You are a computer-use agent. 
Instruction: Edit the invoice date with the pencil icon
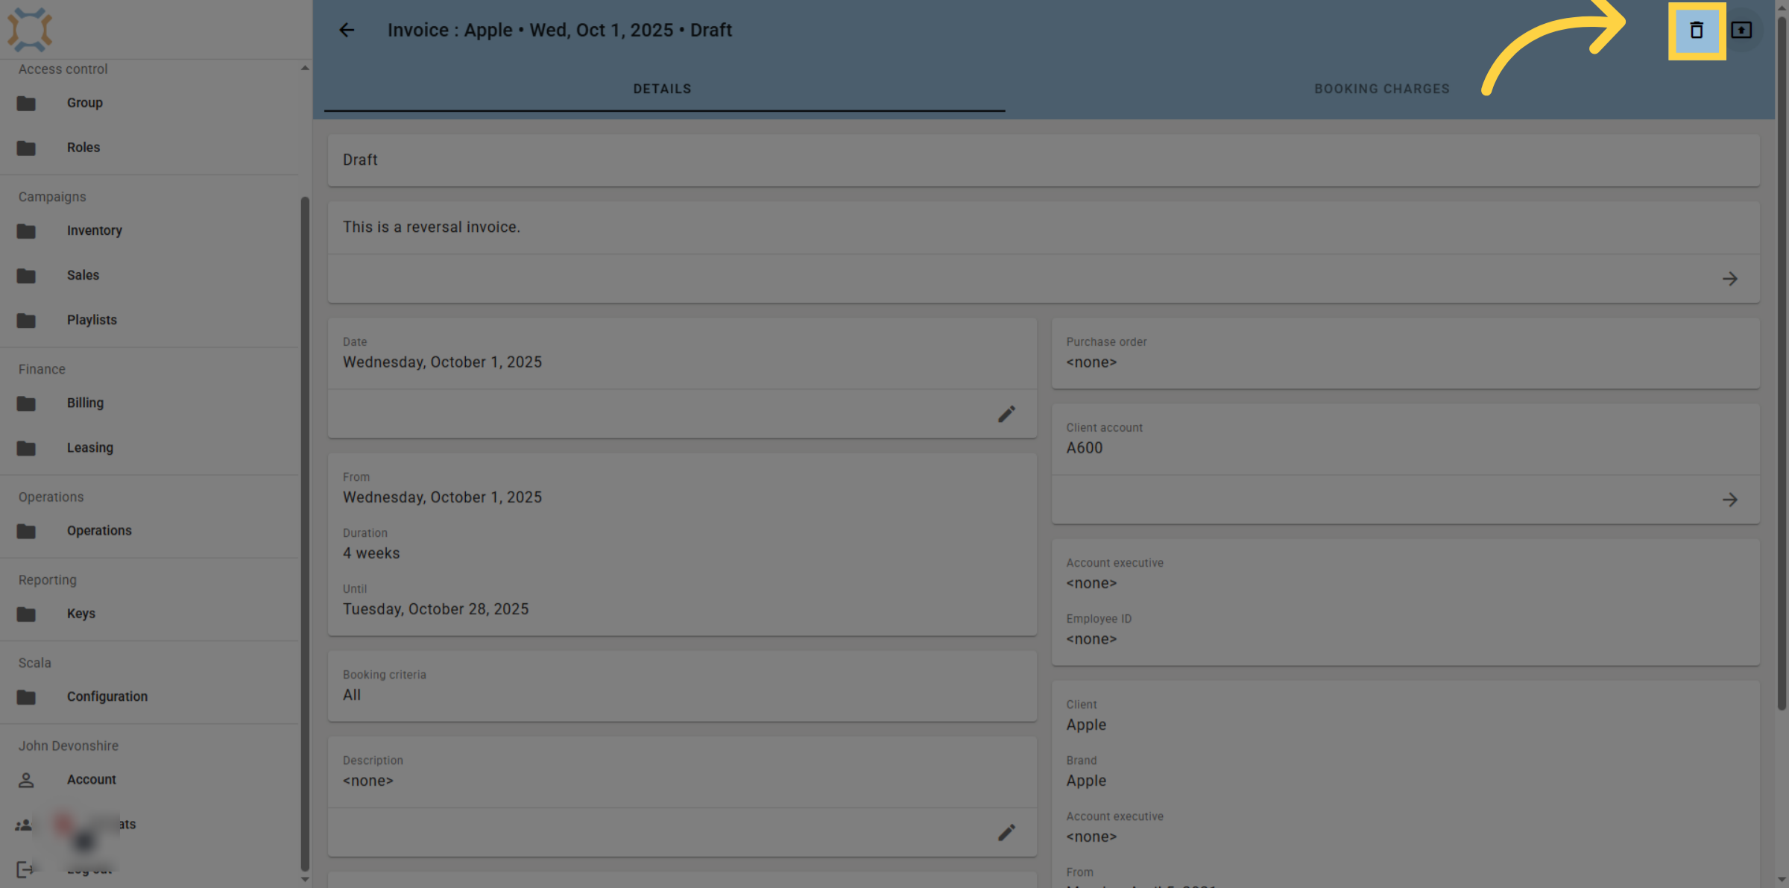1006,414
